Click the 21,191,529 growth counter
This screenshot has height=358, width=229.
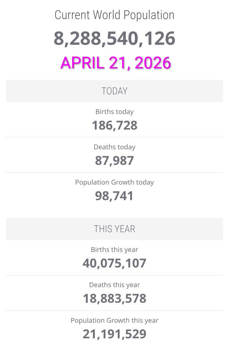(x=114, y=334)
